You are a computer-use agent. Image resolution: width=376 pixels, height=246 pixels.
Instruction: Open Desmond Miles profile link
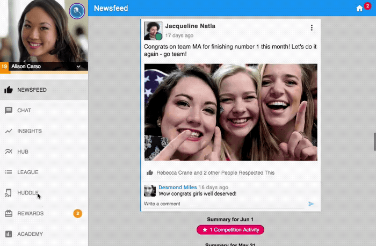point(178,187)
